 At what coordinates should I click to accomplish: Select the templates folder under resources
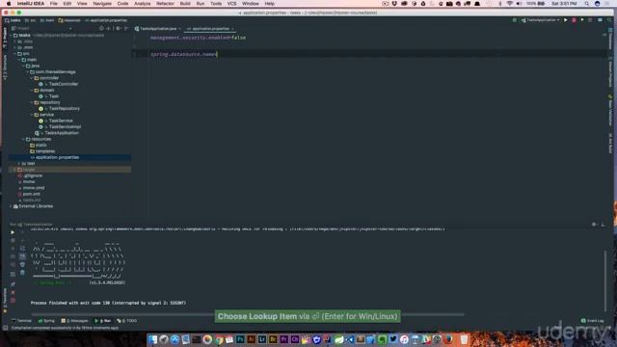pos(45,151)
